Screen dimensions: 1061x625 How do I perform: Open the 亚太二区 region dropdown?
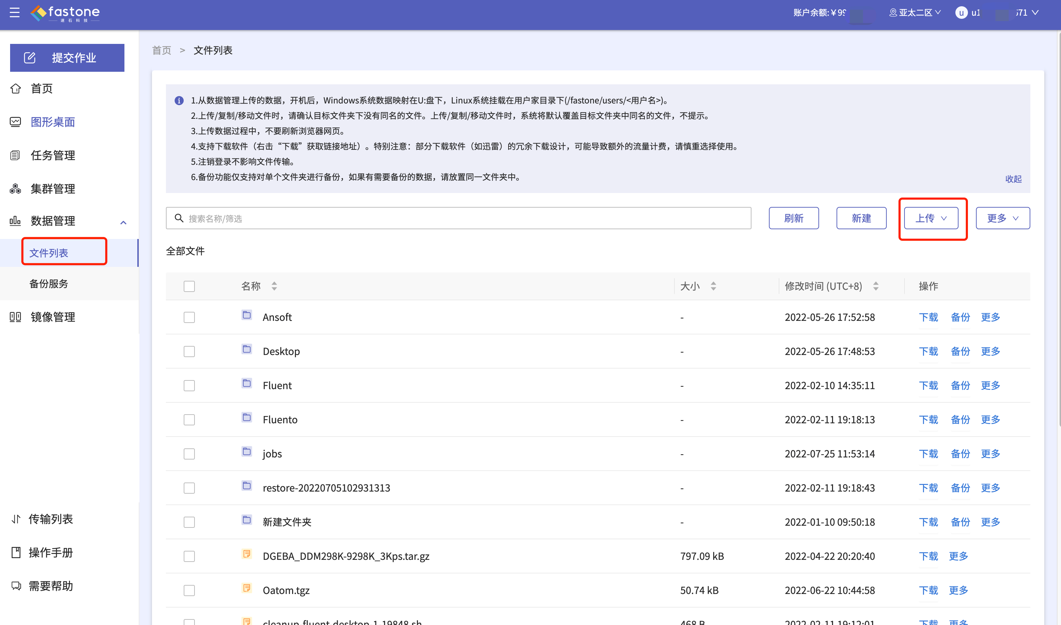915,13
